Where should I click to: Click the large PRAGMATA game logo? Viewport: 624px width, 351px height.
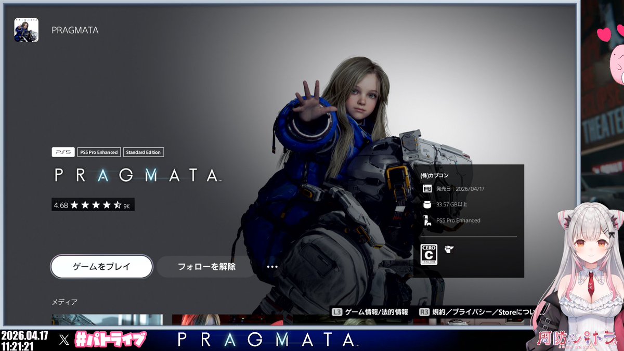click(138, 175)
